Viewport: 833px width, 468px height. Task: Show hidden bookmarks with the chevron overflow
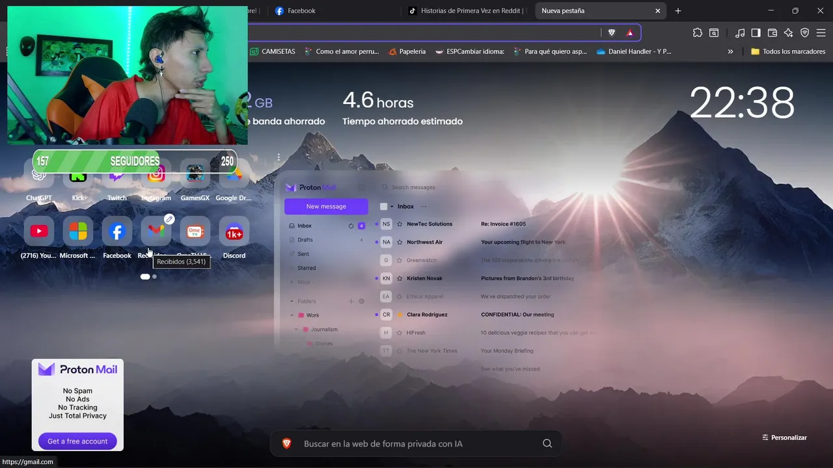[730, 51]
